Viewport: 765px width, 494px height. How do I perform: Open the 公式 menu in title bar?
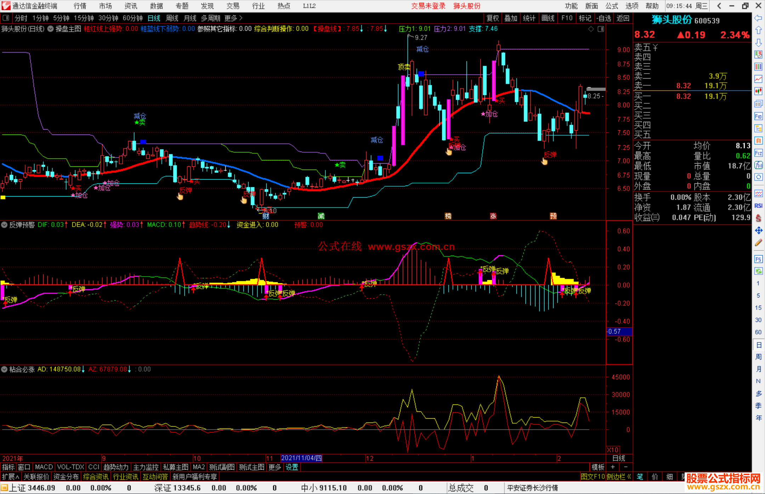612,6
